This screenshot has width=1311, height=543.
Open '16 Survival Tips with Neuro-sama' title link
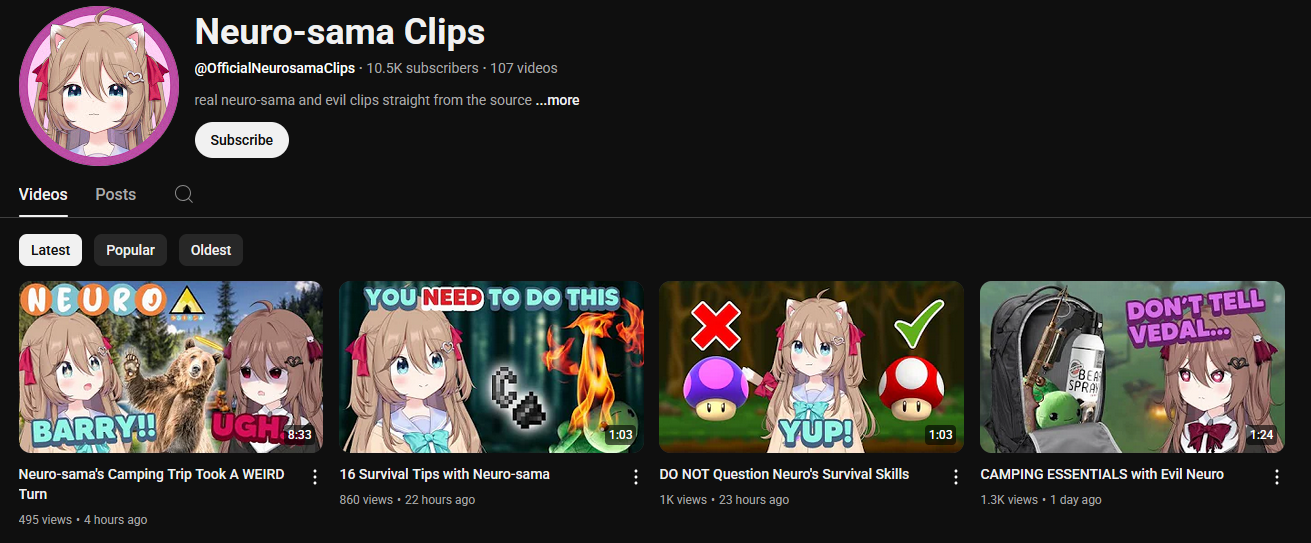coord(445,474)
